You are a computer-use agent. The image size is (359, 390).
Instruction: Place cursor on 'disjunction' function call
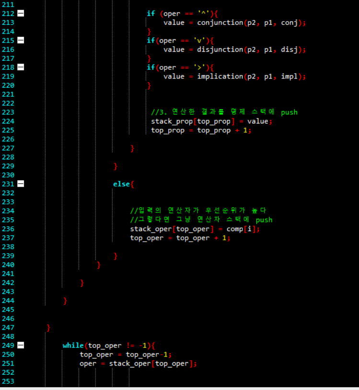(220, 50)
